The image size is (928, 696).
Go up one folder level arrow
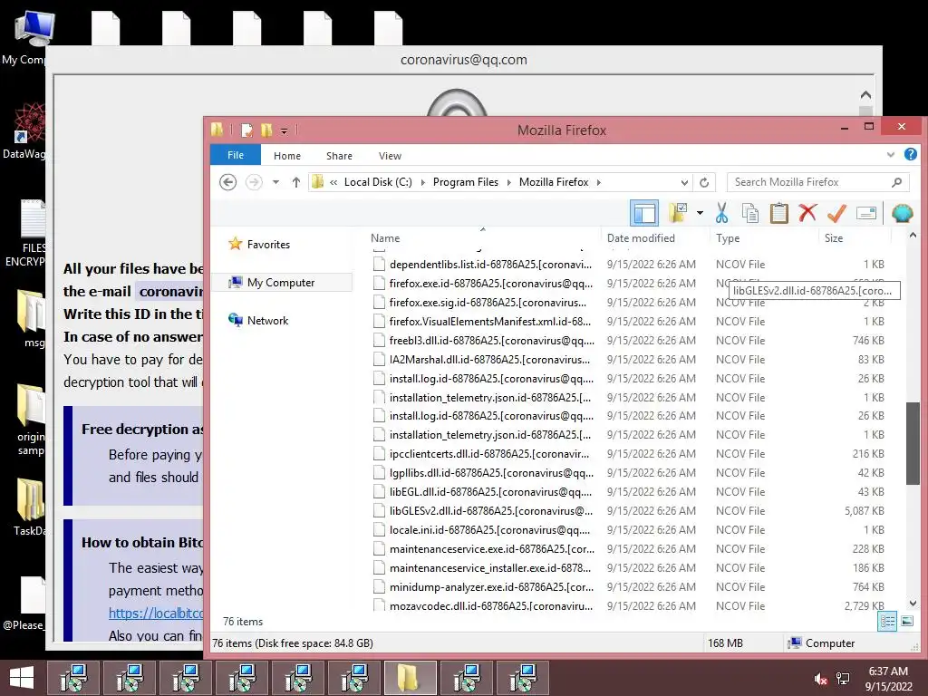point(296,182)
